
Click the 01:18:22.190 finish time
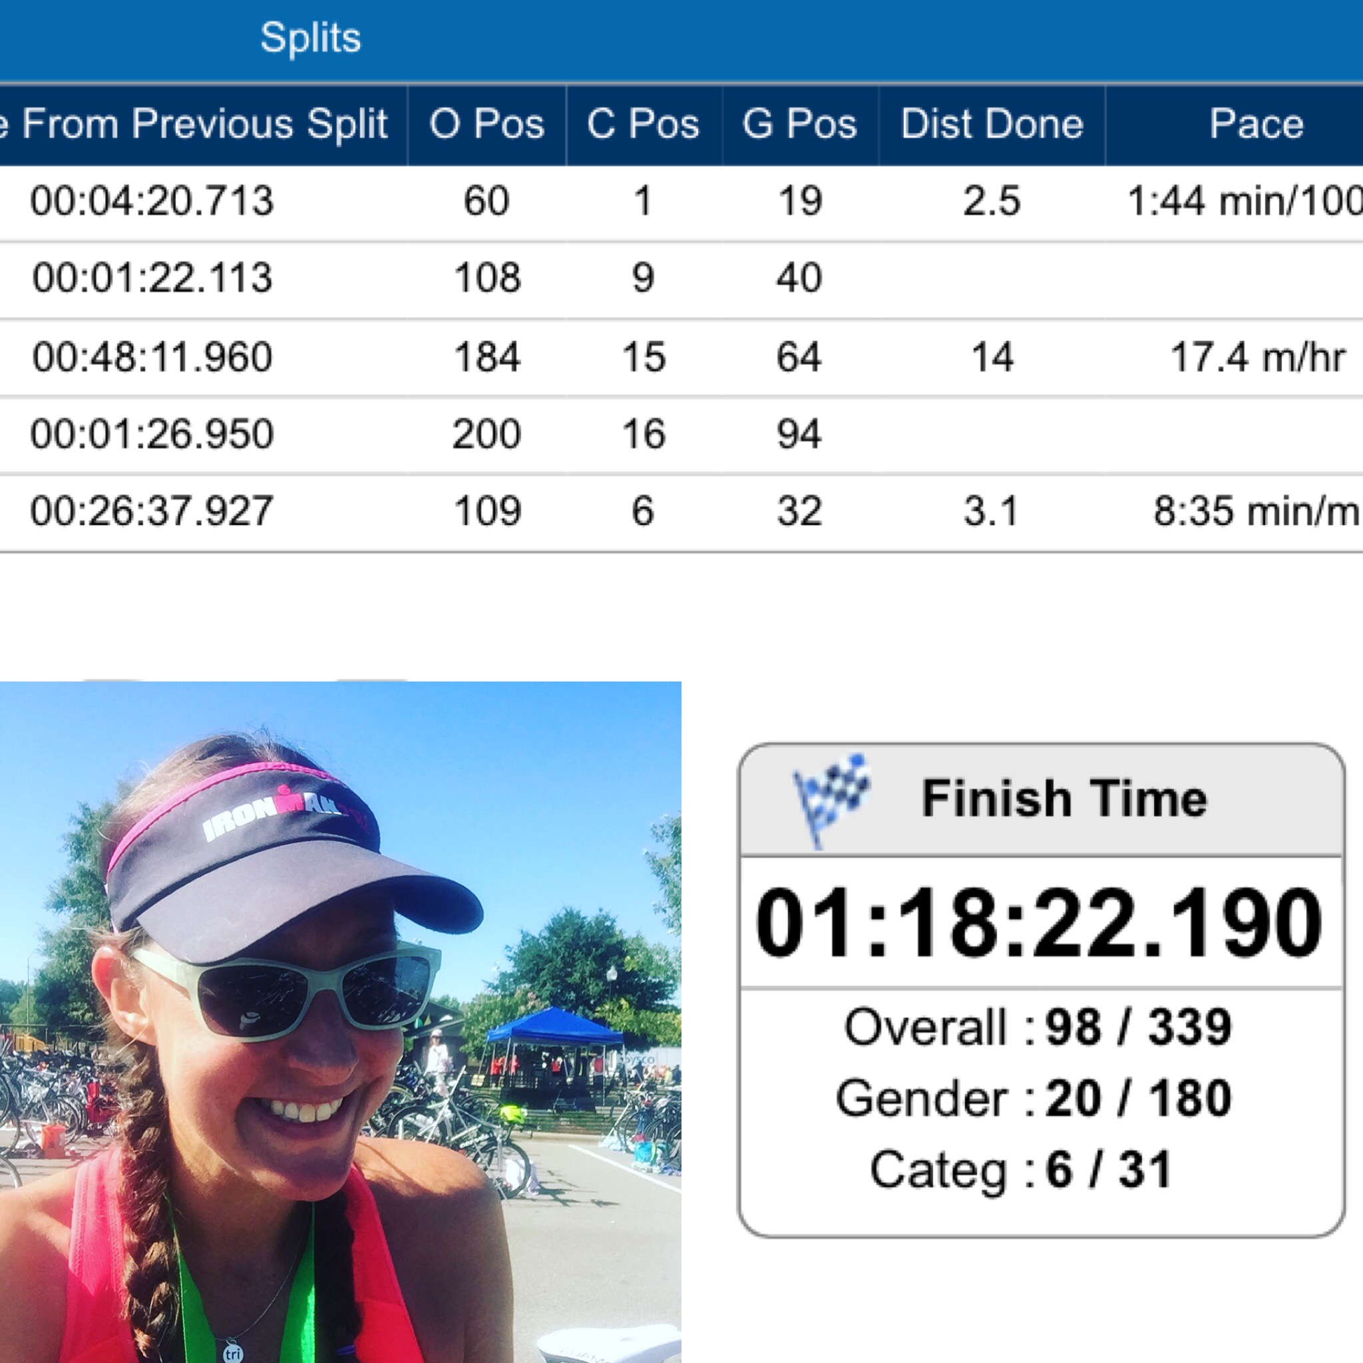pos(1038,923)
